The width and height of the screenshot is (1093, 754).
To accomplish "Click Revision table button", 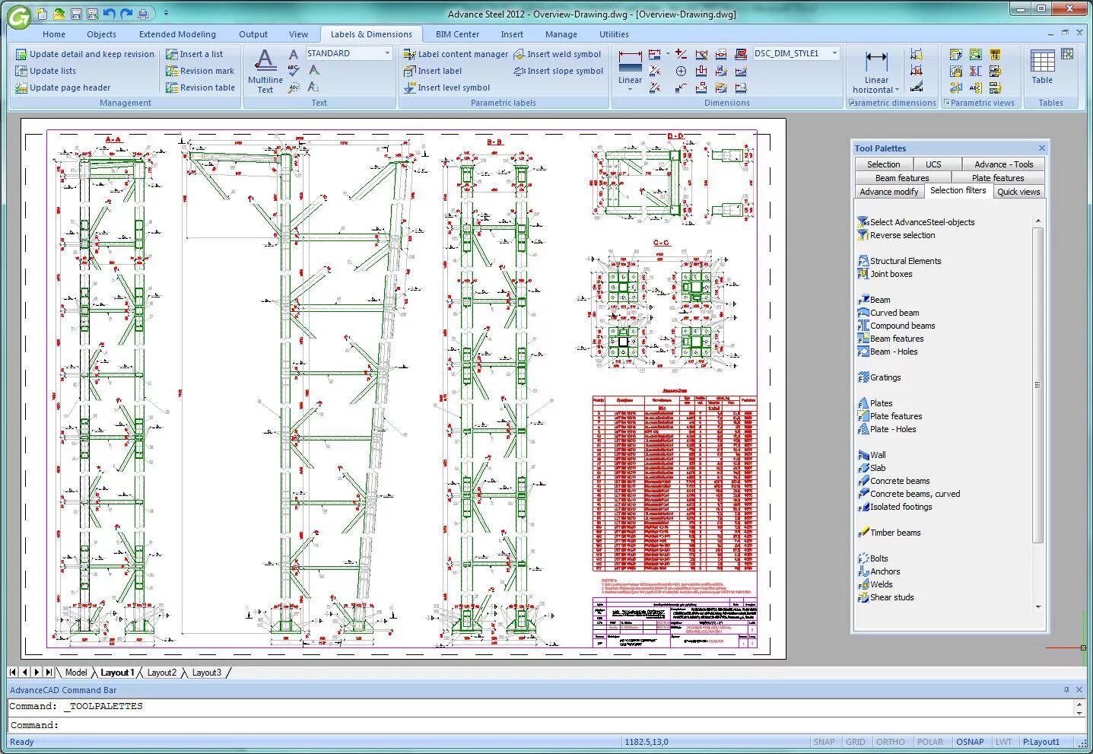I will click(201, 87).
